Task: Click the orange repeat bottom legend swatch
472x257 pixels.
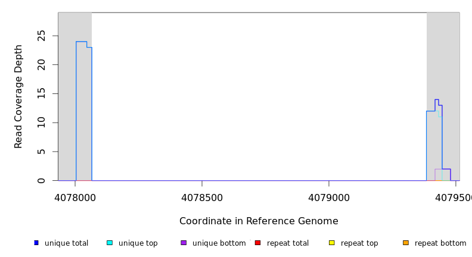Action: point(405,243)
